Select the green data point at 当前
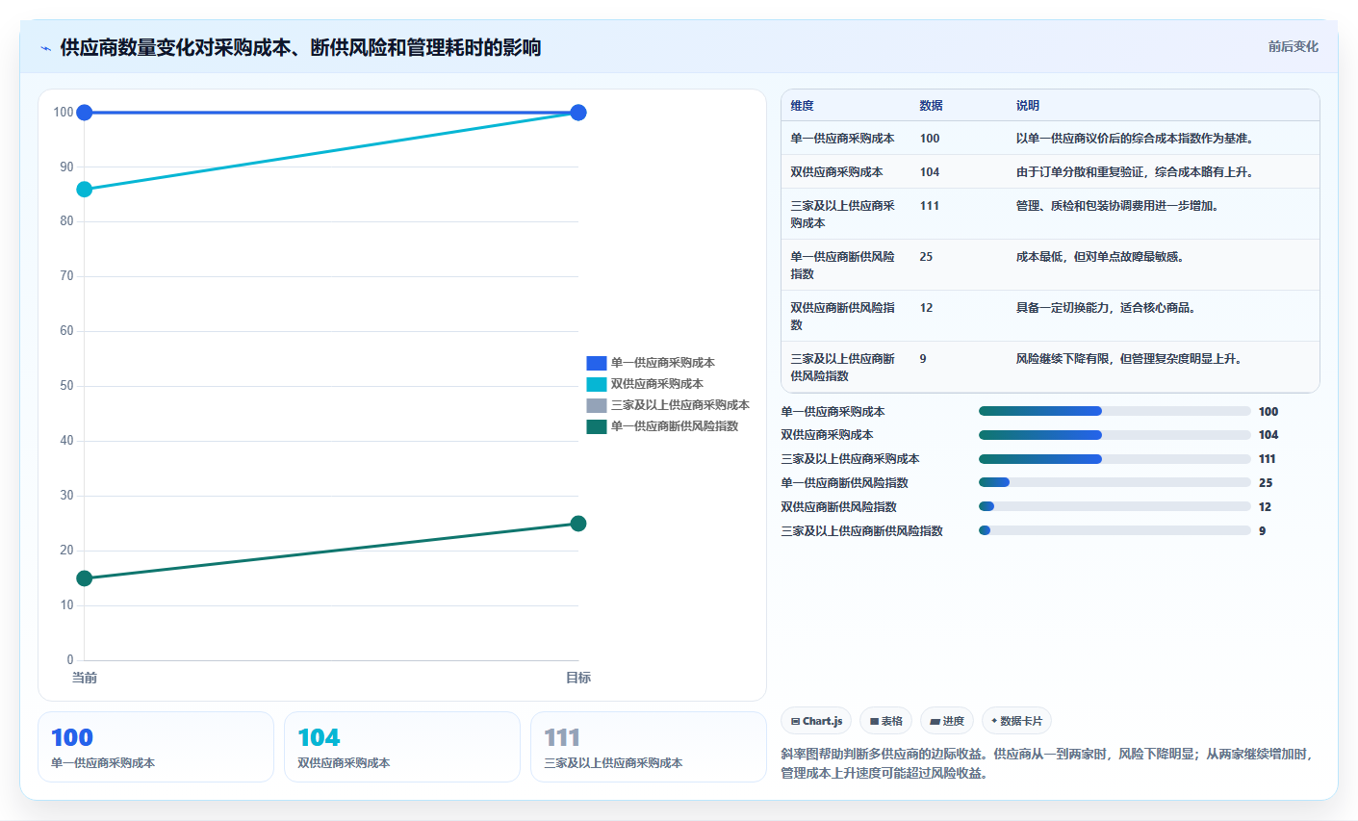Image resolution: width=1358 pixels, height=821 pixels. click(x=85, y=578)
